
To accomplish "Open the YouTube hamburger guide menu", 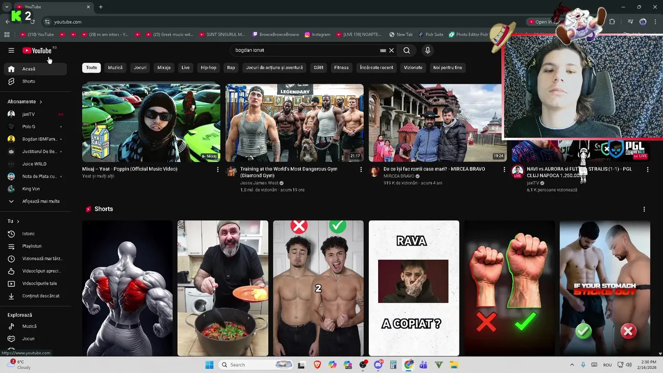I will click(x=11, y=50).
